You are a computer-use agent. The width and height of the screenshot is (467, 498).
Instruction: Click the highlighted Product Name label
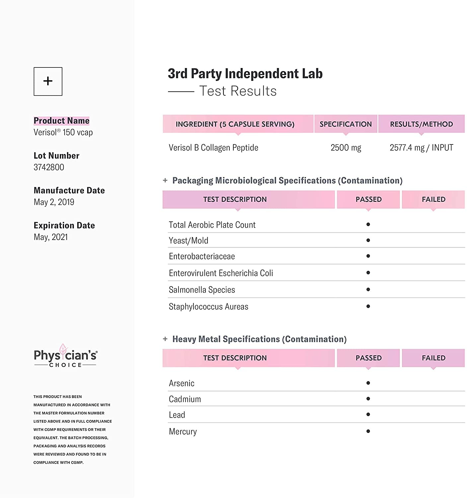[x=61, y=121]
